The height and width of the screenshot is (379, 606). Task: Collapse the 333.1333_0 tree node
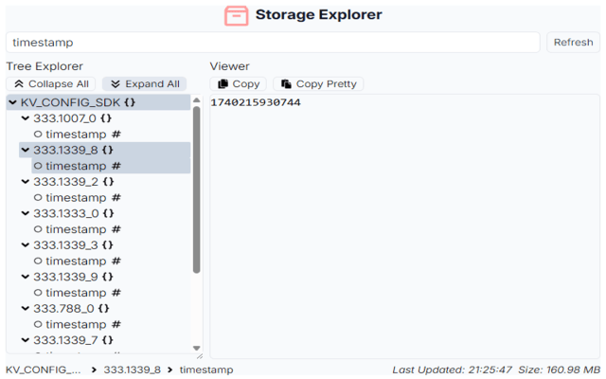coord(26,213)
